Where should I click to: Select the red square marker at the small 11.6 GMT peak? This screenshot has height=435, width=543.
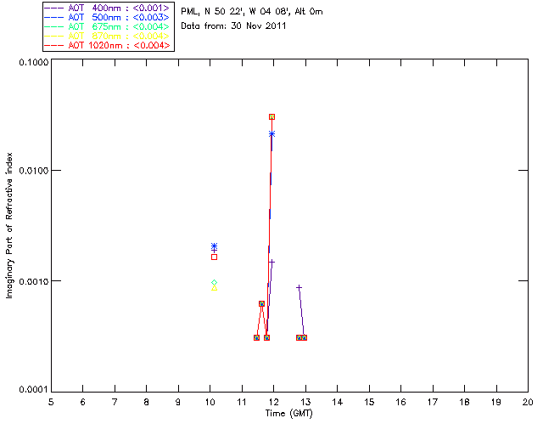[261, 303]
